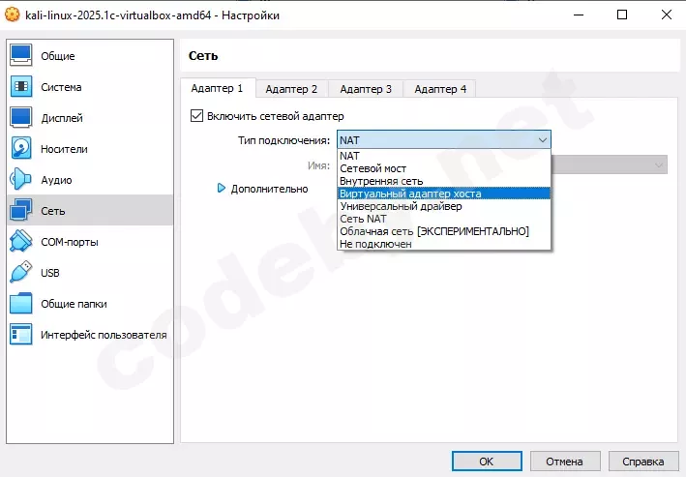
Task: Select the Система chip icon
Action: pyautogui.click(x=21, y=87)
